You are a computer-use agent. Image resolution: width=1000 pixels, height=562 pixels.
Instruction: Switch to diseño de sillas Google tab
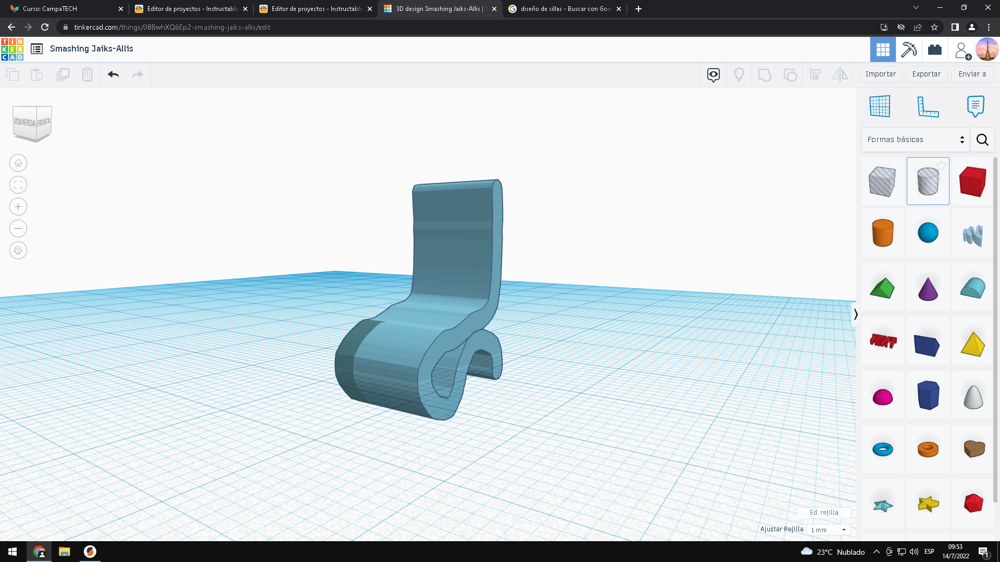(565, 9)
